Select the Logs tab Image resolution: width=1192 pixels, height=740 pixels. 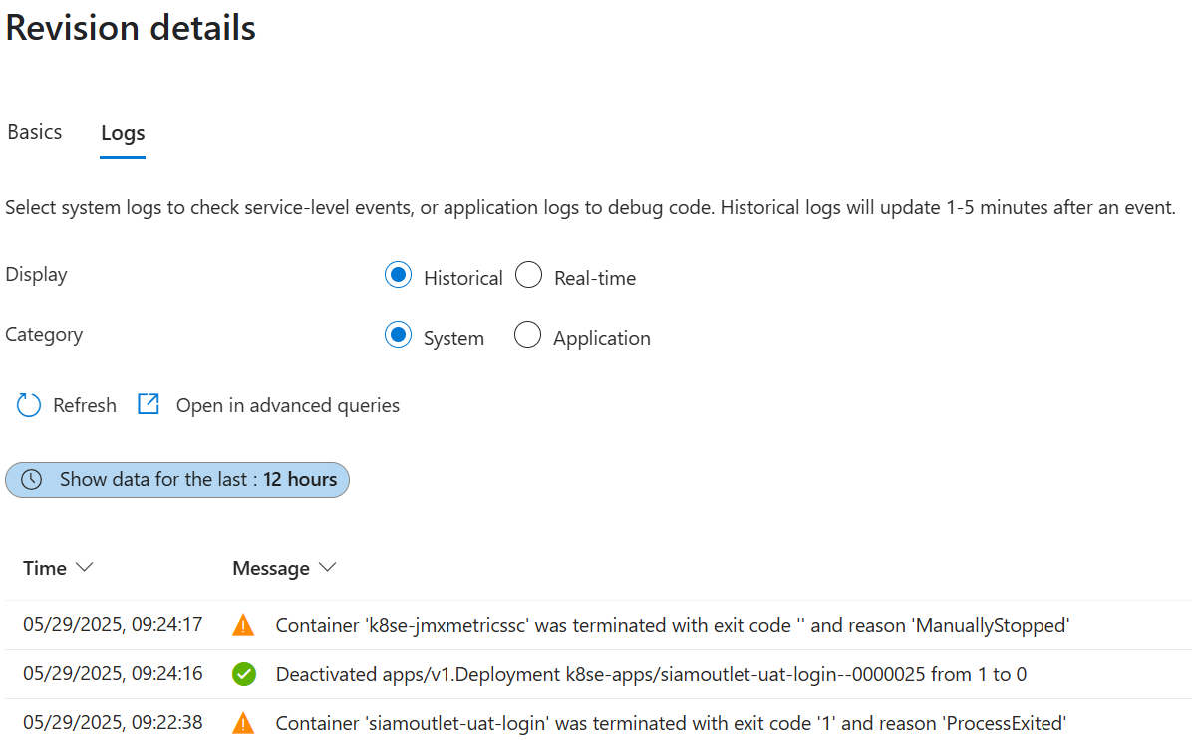click(x=122, y=131)
